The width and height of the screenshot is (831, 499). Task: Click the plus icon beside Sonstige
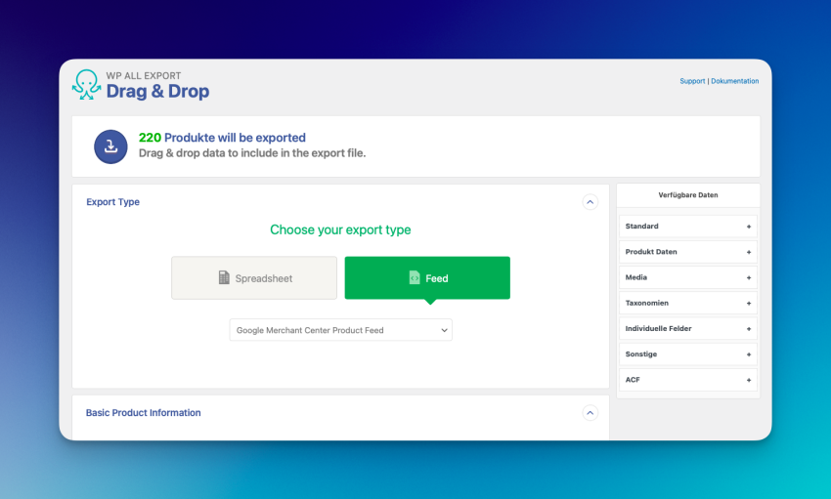coord(749,354)
